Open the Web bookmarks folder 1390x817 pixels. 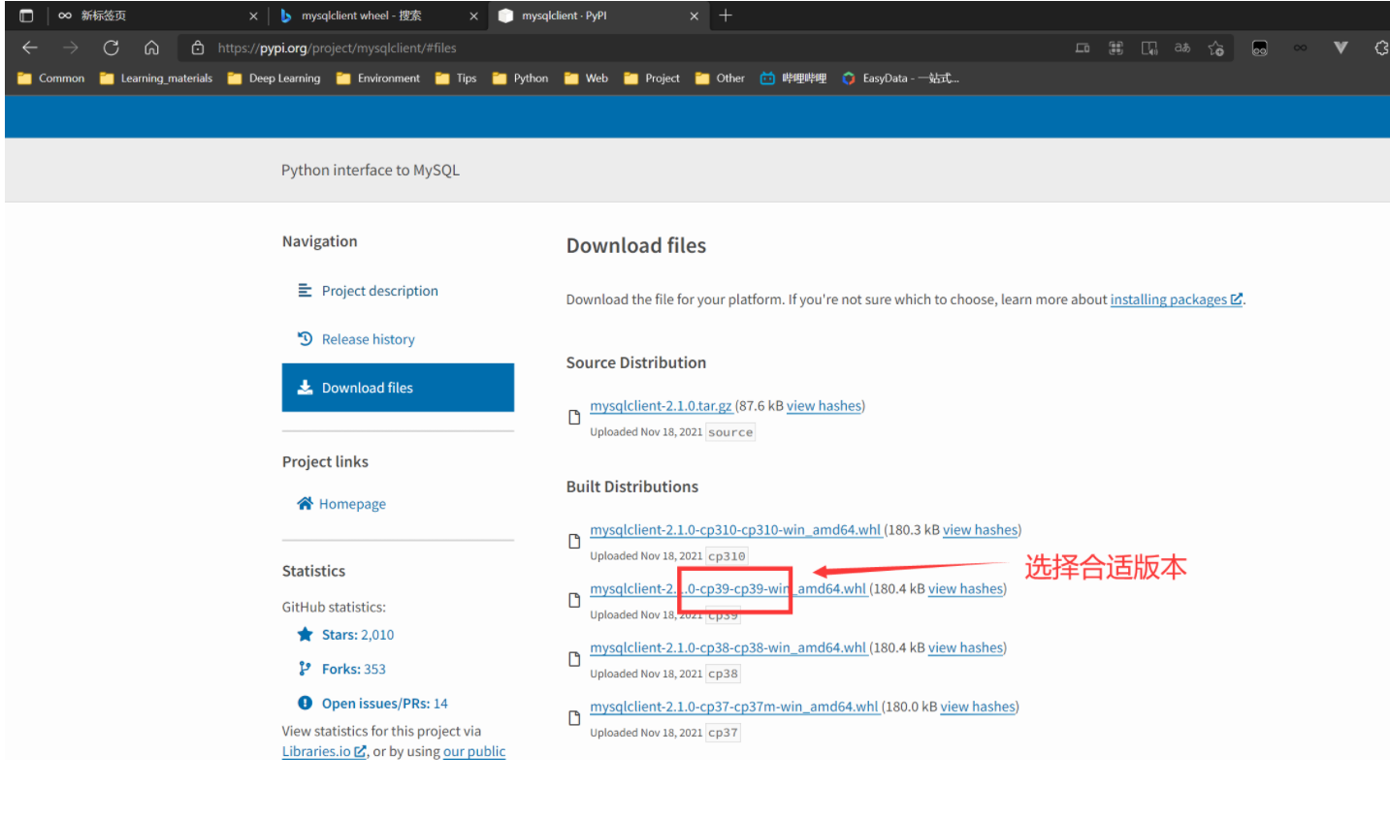coord(586,79)
